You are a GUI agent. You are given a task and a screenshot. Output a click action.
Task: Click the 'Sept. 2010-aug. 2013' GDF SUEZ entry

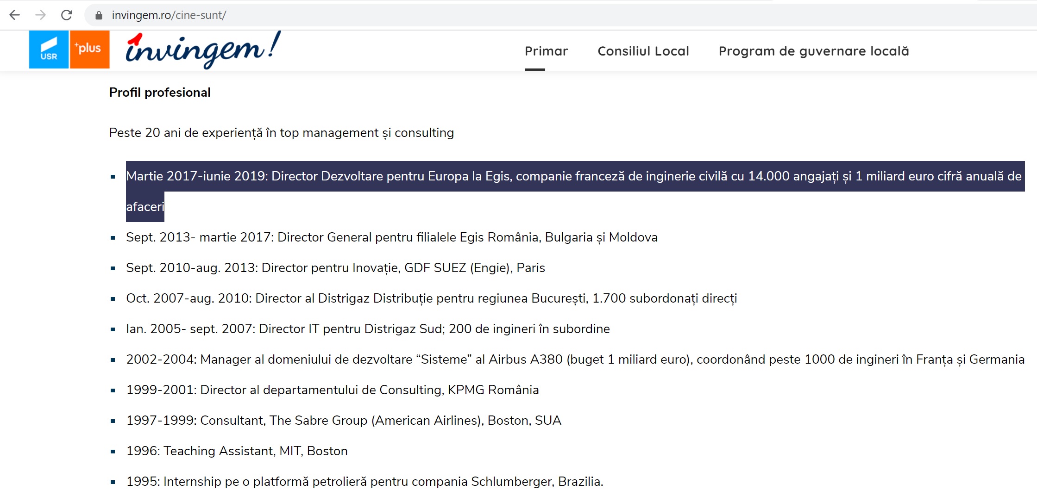click(335, 268)
